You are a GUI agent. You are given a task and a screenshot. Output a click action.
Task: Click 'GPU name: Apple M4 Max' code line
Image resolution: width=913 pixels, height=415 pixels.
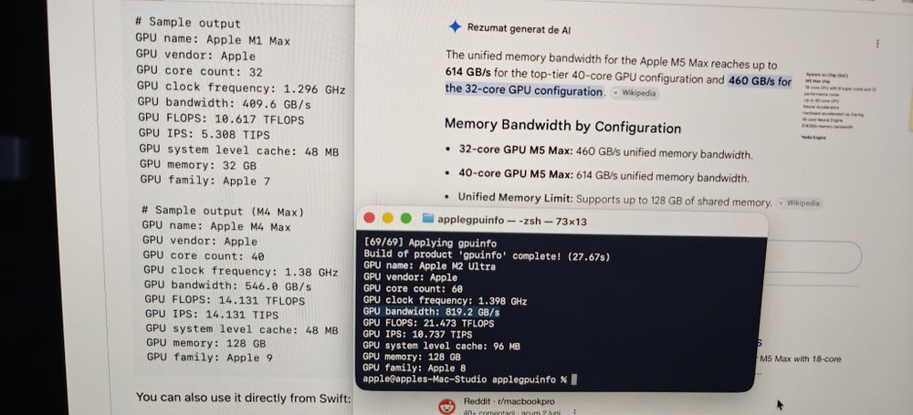coord(216,226)
